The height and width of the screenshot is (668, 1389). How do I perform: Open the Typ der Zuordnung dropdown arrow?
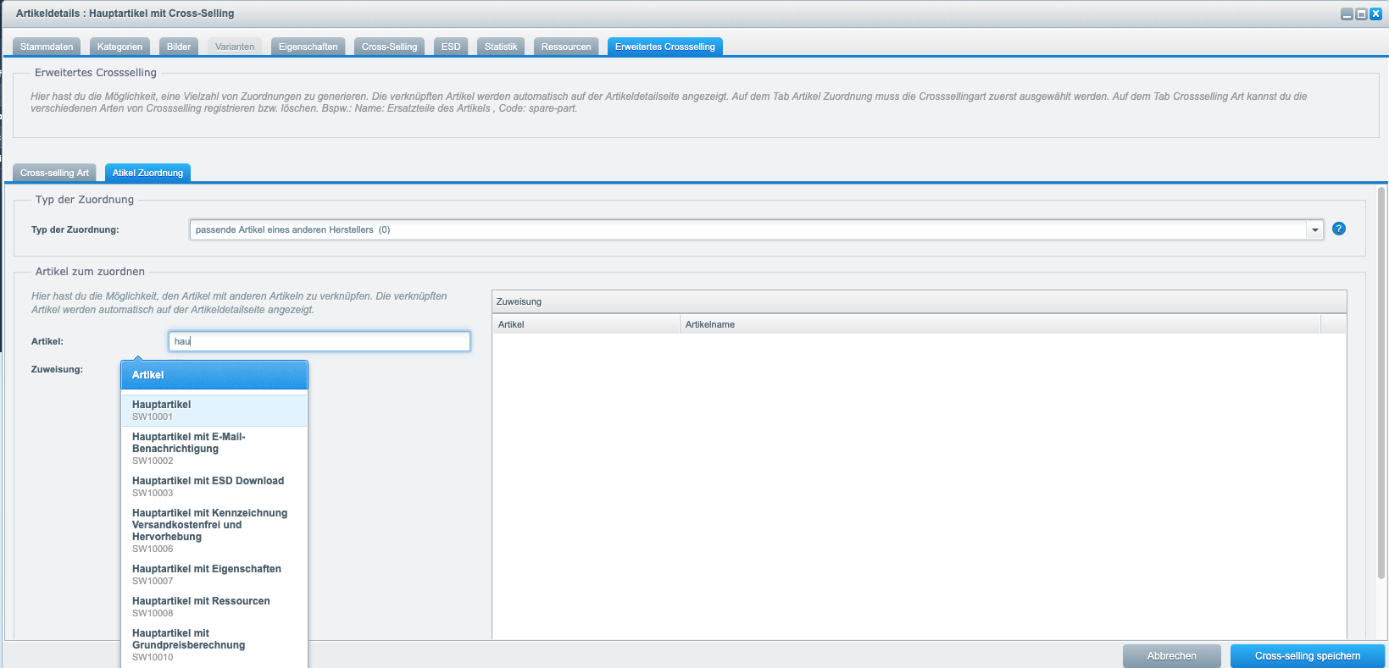click(1315, 229)
